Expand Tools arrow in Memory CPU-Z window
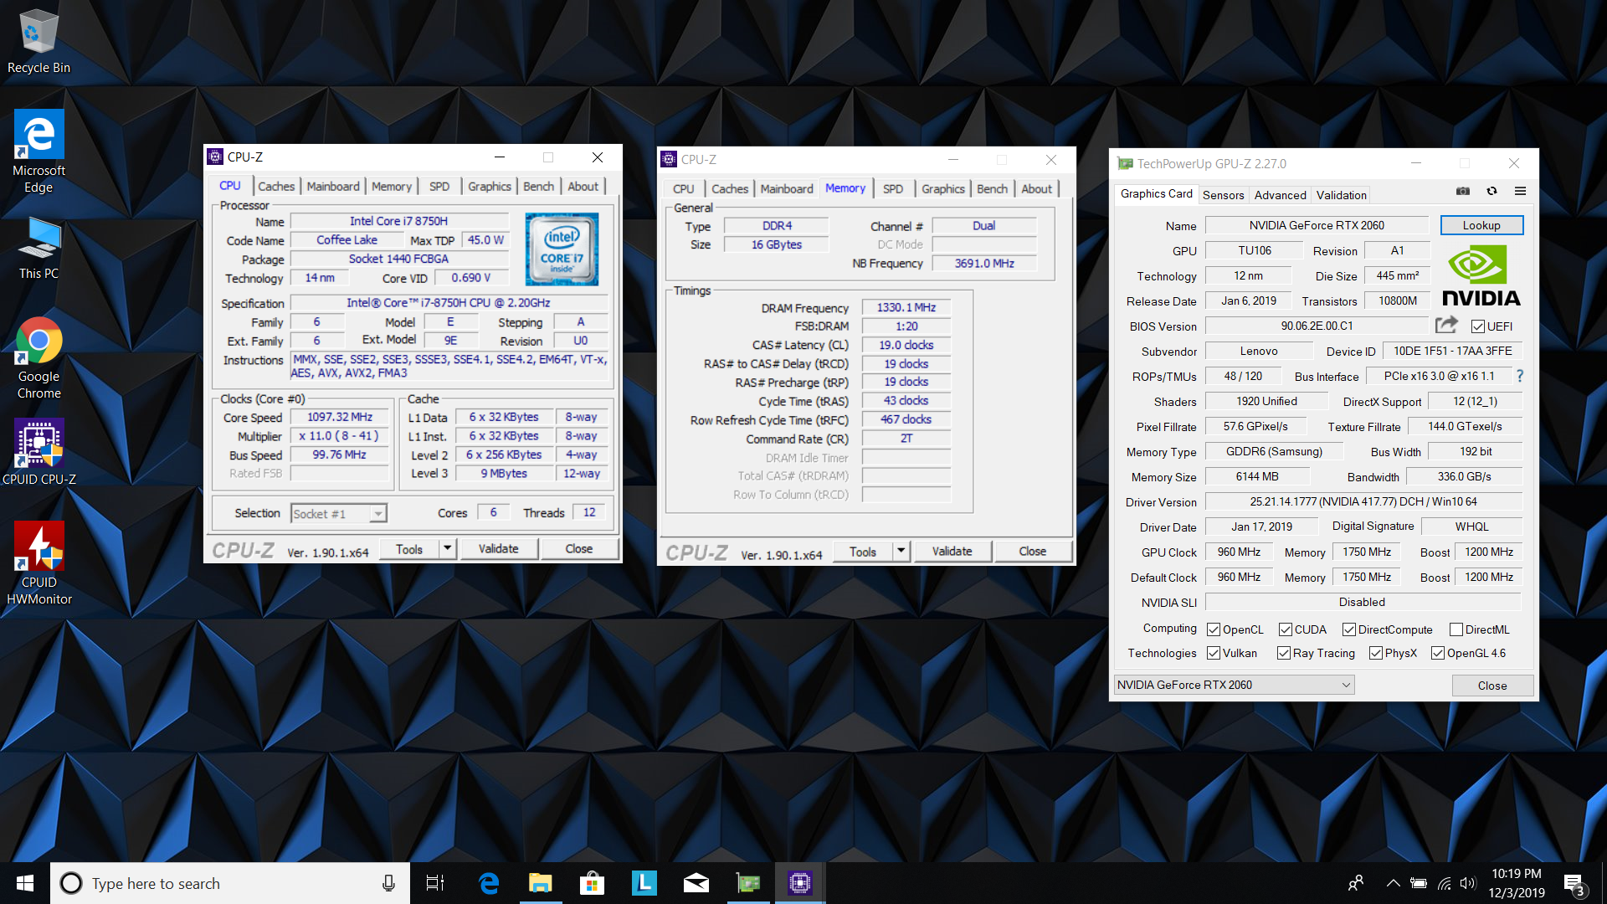Viewport: 1607px width, 904px height. click(901, 551)
